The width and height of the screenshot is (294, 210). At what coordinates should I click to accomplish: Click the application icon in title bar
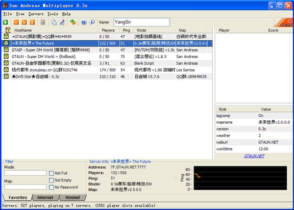(5, 5)
